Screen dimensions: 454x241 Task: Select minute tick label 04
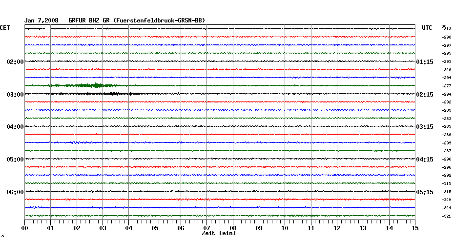[129, 228]
